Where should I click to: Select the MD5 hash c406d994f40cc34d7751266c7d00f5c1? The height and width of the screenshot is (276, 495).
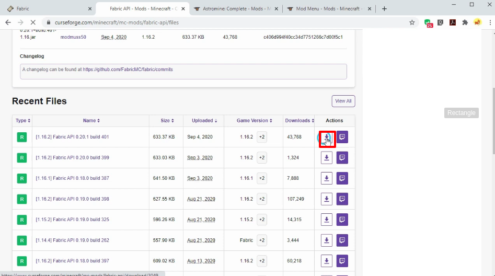(x=303, y=37)
